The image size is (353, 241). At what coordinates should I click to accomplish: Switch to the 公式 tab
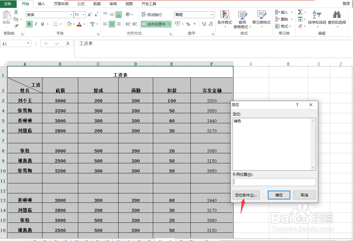click(81, 4)
